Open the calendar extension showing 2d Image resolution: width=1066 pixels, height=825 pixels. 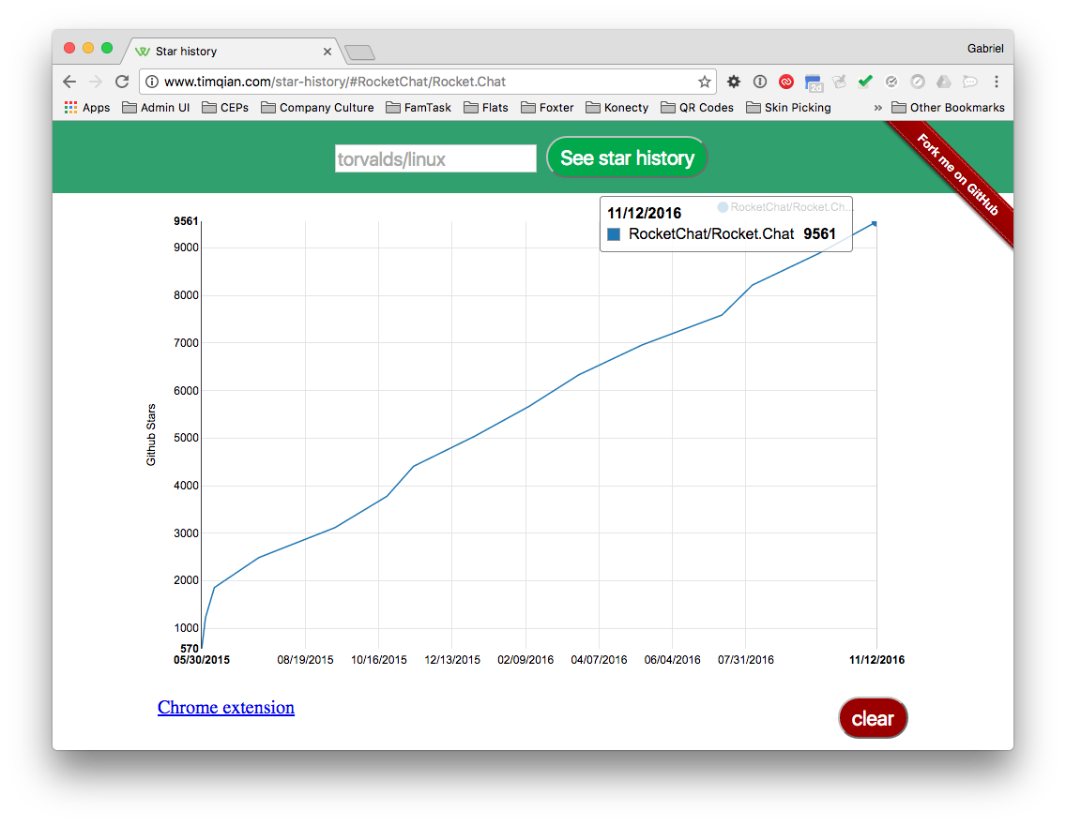813,82
